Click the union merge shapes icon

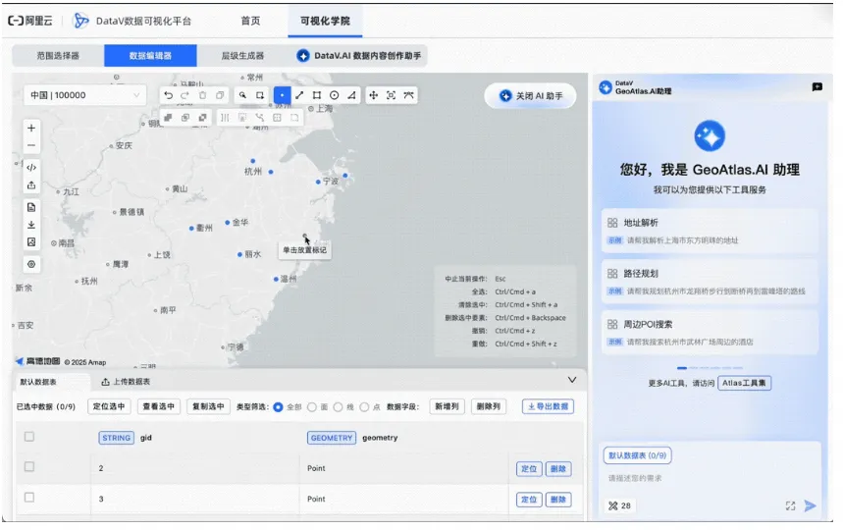[x=168, y=117]
